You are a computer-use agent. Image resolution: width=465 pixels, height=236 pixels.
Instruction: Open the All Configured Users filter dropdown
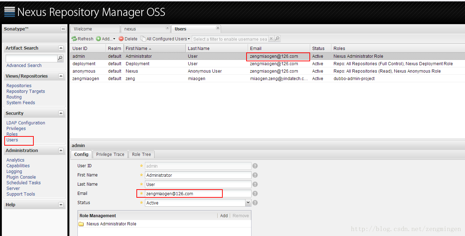(x=165, y=39)
